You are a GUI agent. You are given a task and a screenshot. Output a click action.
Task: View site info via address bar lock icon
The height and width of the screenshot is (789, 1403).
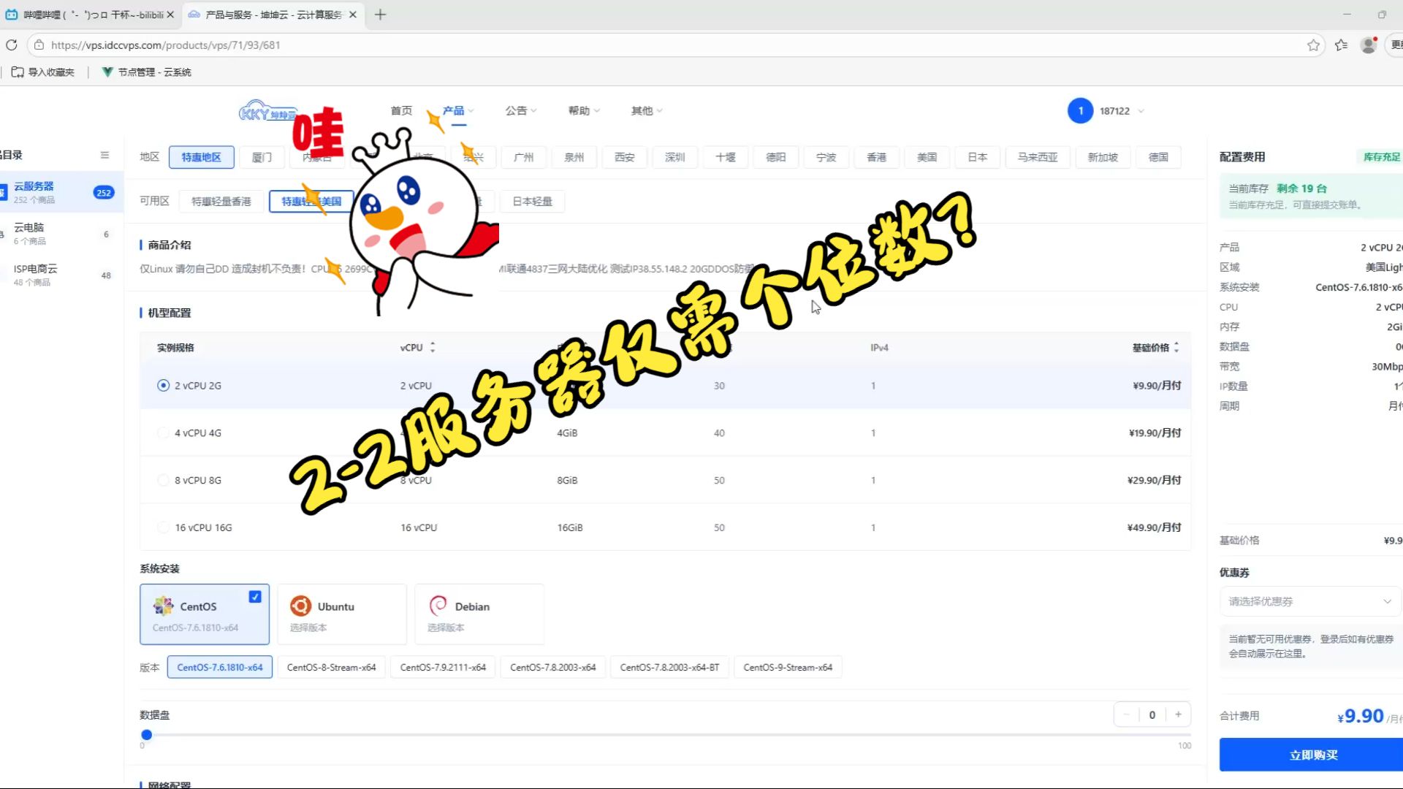[39, 45]
